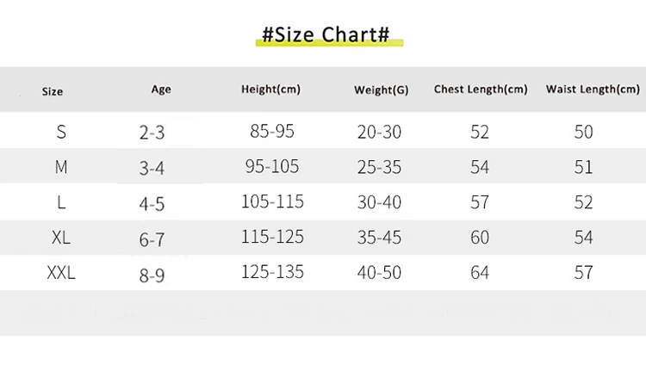Click the Waist Length(cm) header
The height and width of the screenshot is (390, 646).
593,90
